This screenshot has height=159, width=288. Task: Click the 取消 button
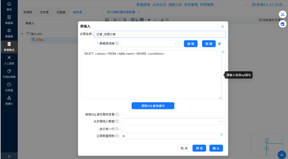click(184, 148)
